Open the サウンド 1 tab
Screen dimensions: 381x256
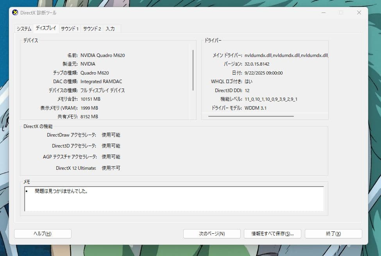(70, 28)
